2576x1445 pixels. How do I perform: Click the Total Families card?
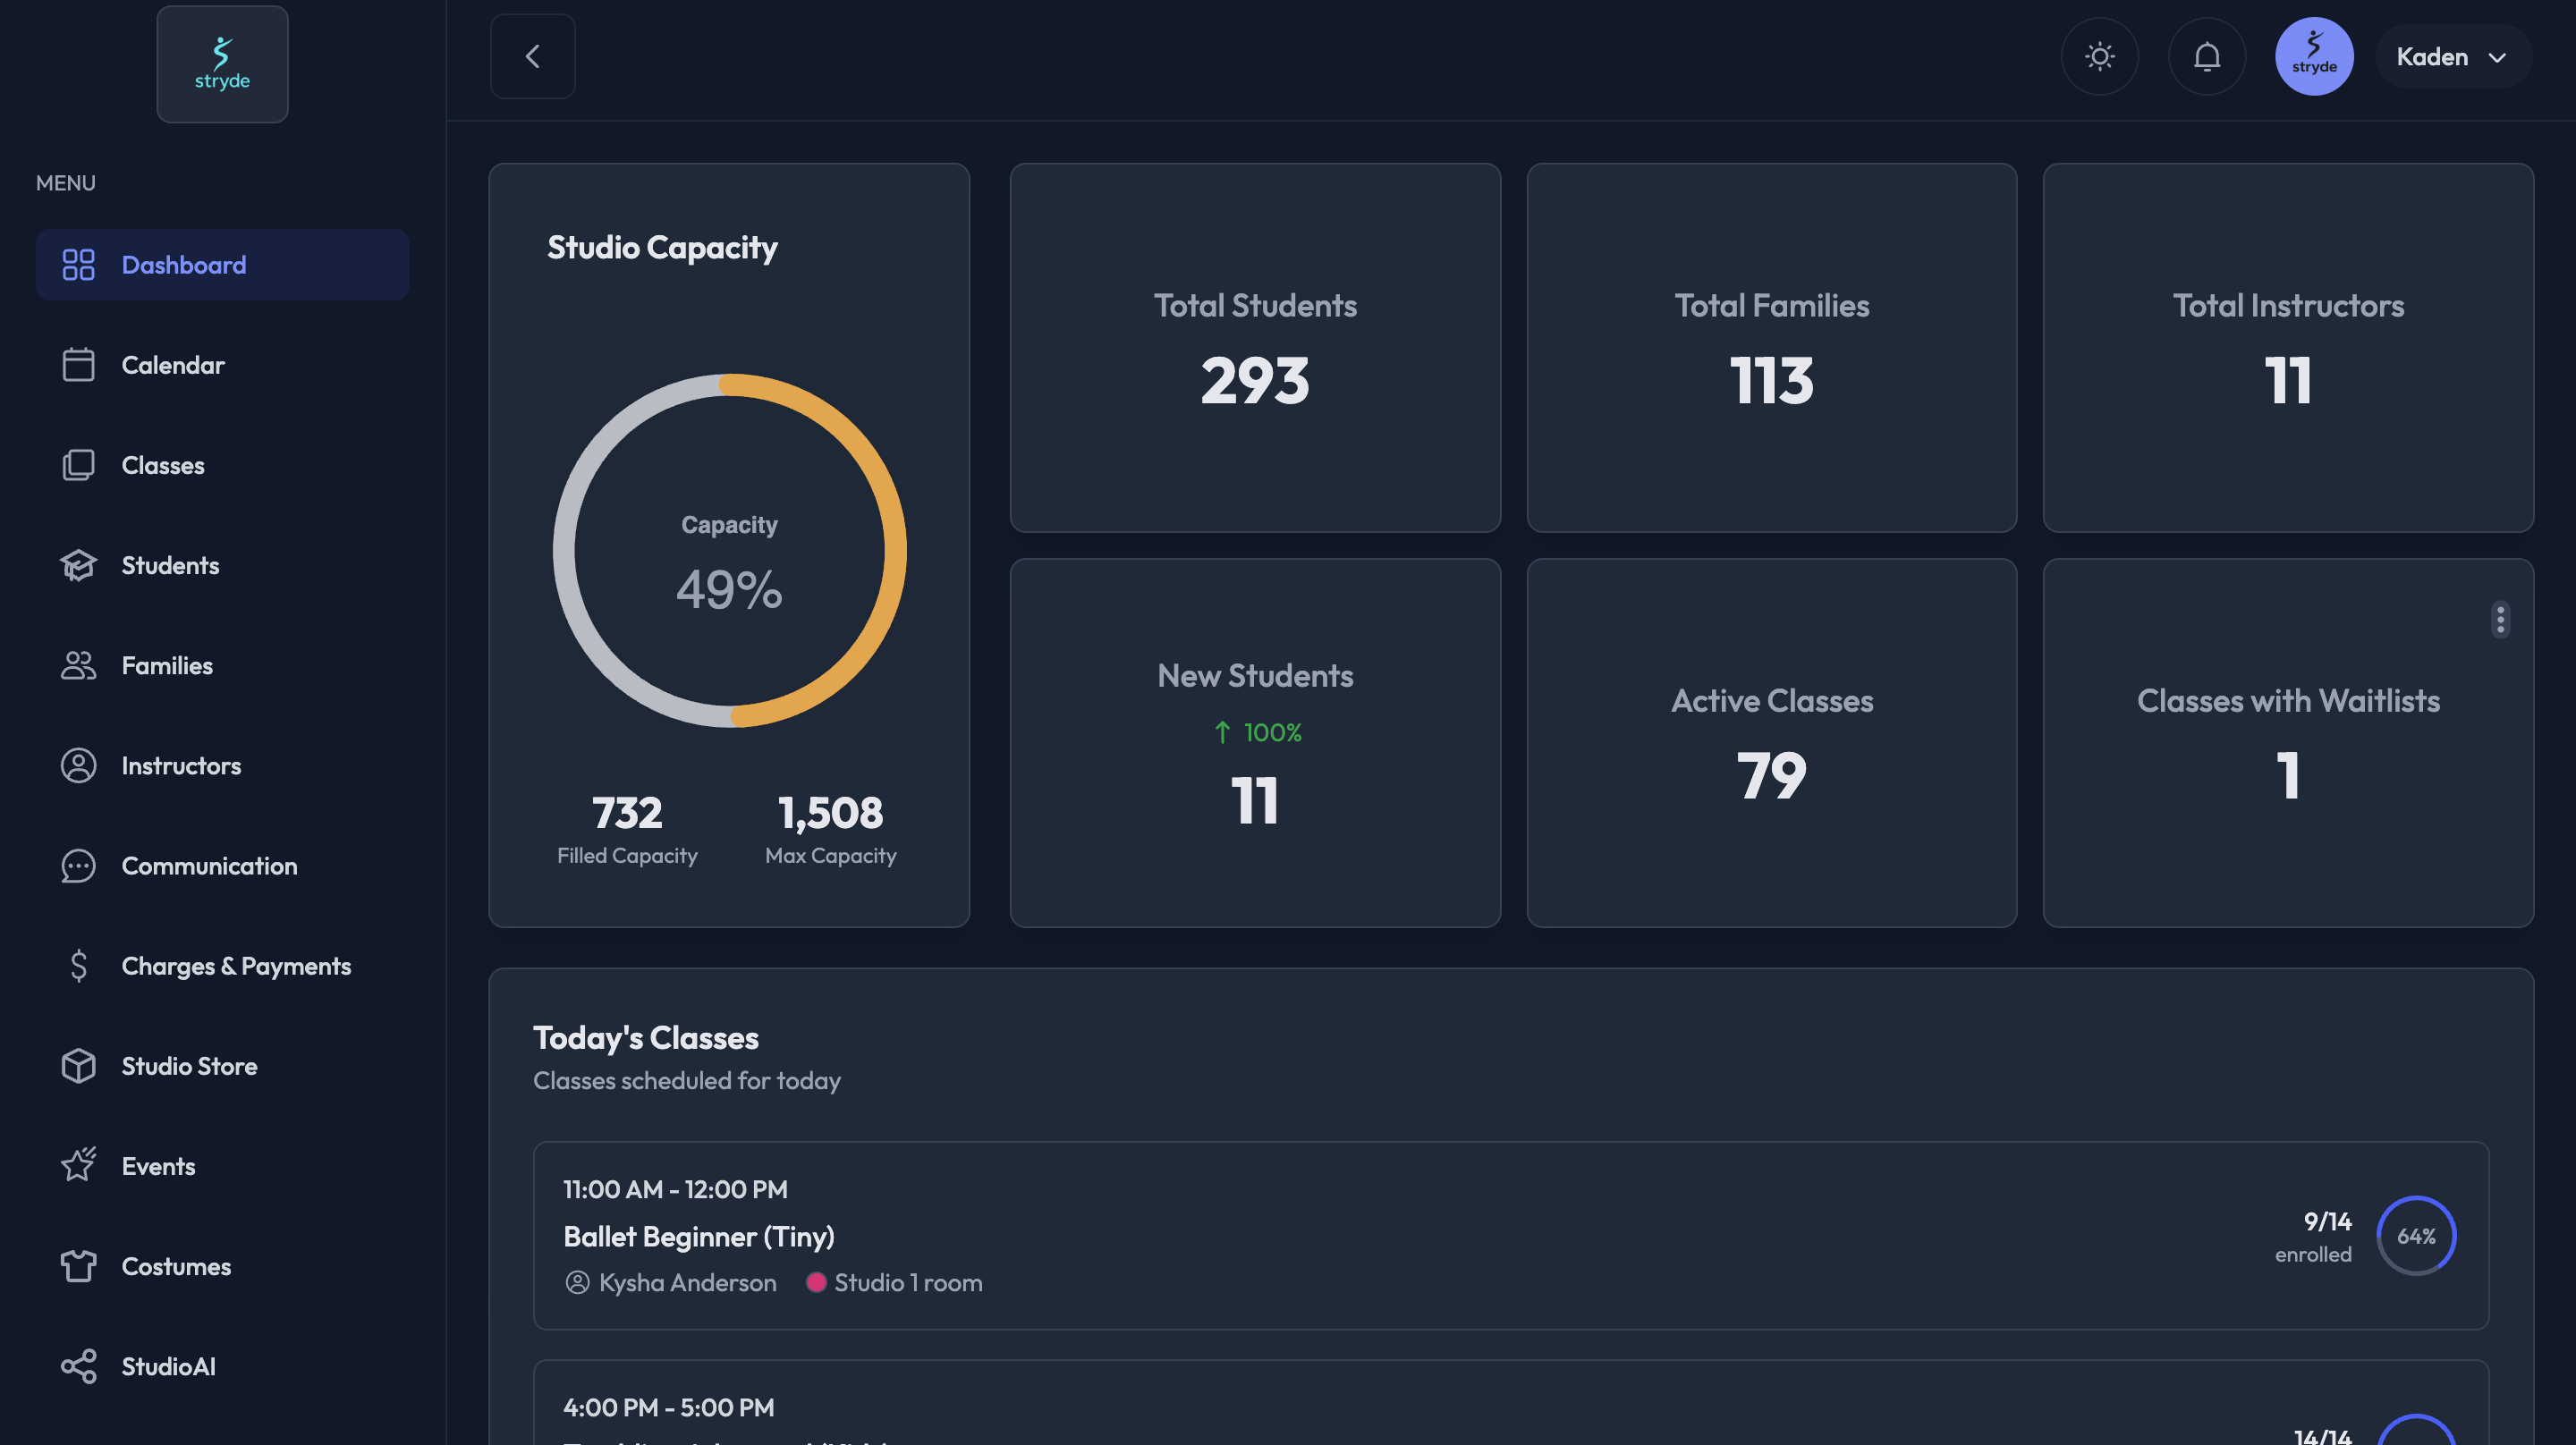click(x=1771, y=347)
